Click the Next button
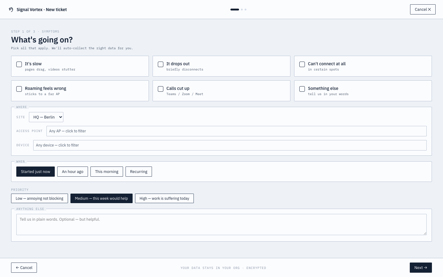Viewport: 443px width, 277px height. pos(421,268)
